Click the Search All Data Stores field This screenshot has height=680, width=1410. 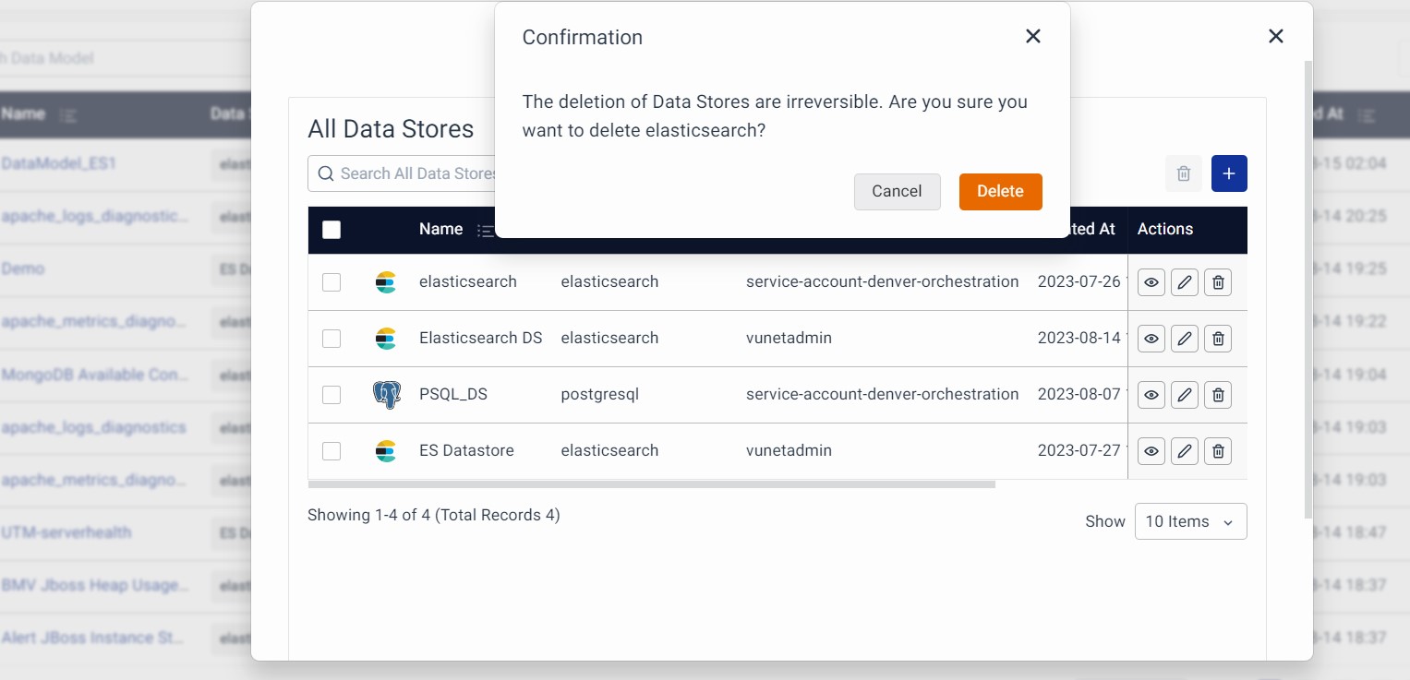pos(406,173)
